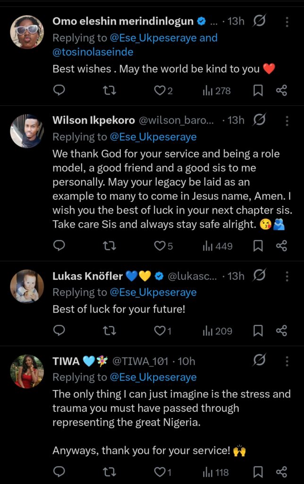Reply to Lukas Knöfler's tweet
Image resolution: width=304 pixels, height=484 pixels.
[x=59, y=330]
